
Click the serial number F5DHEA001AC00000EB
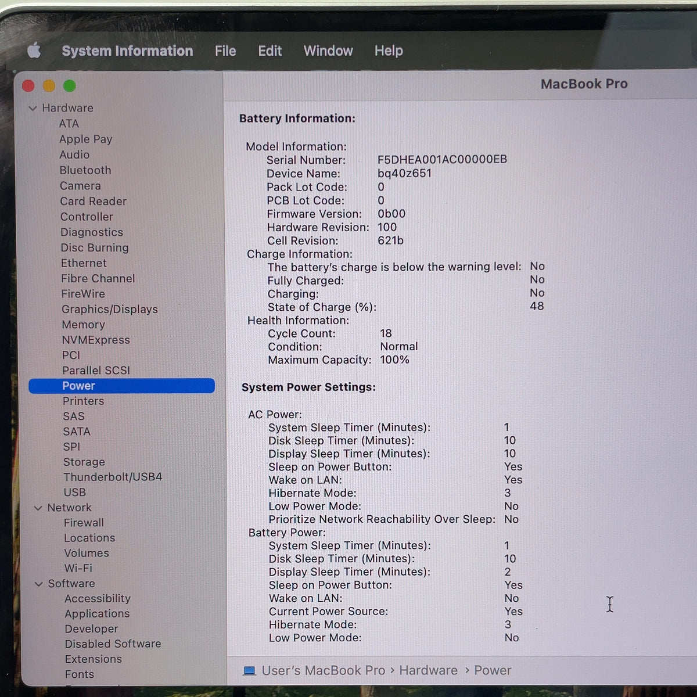pyautogui.click(x=442, y=159)
